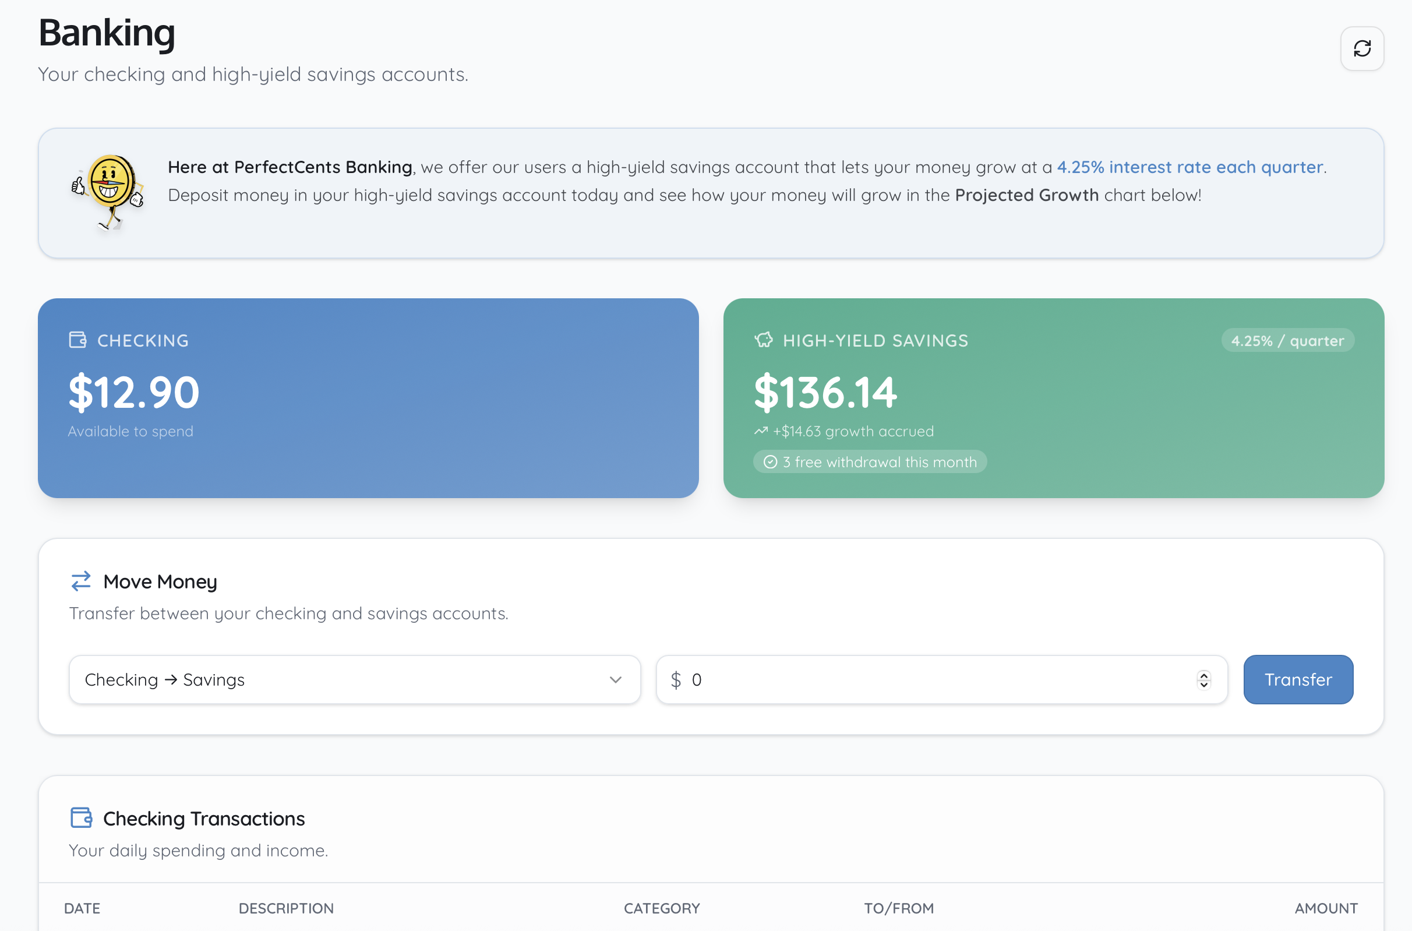Click the 4.25% interest rate each quarter link
Image resolution: width=1412 pixels, height=931 pixels.
coord(1189,167)
